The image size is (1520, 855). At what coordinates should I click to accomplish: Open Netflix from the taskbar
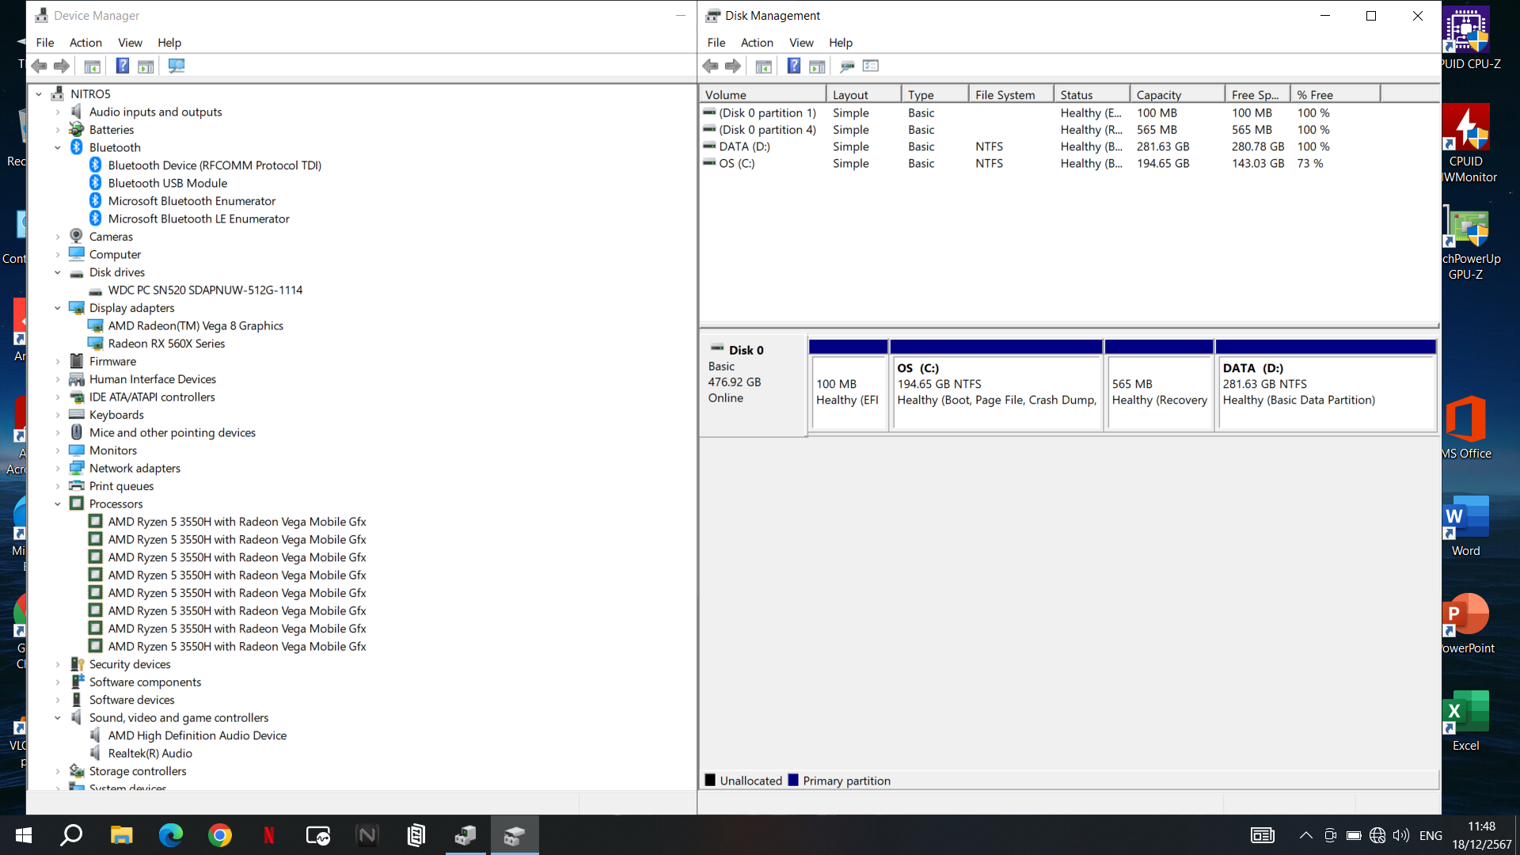[x=269, y=835]
